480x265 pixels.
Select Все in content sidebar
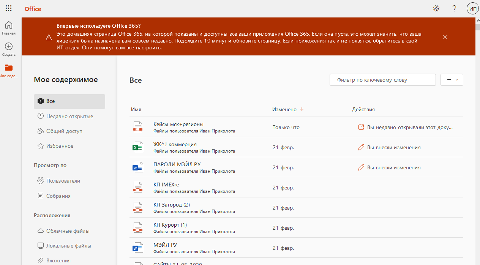(69, 101)
